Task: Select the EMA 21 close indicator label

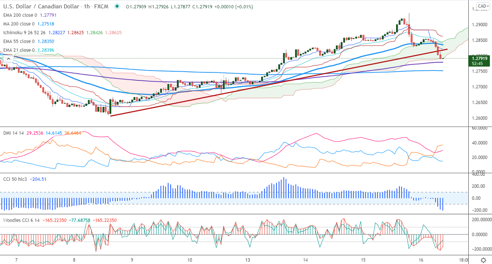Action: point(19,50)
